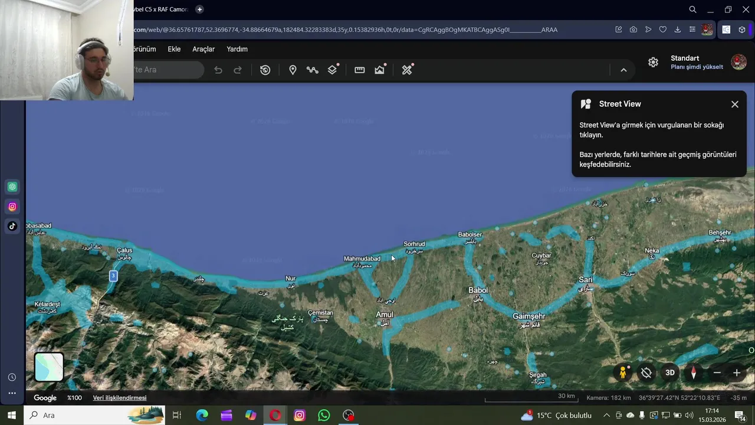
Task: Open the Google account avatar menu
Action: [x=738, y=62]
